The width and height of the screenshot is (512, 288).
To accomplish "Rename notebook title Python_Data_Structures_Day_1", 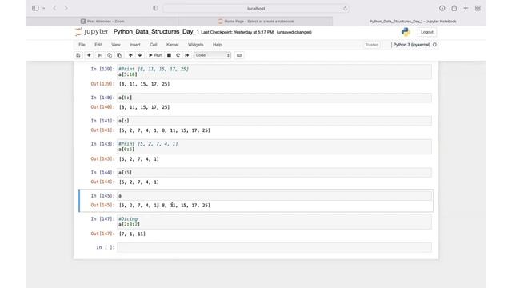I will pyautogui.click(x=156, y=32).
